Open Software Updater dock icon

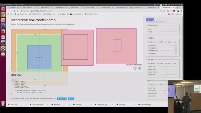click(x=3, y=48)
